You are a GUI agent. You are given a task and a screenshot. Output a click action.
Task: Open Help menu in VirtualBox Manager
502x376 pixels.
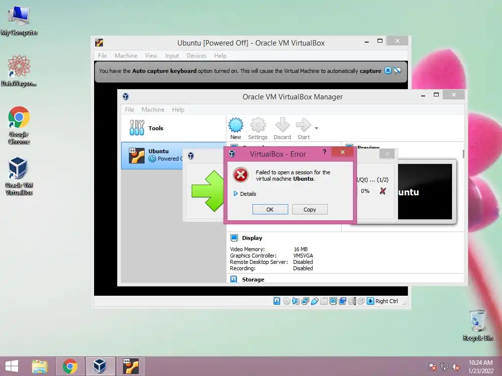tap(178, 109)
